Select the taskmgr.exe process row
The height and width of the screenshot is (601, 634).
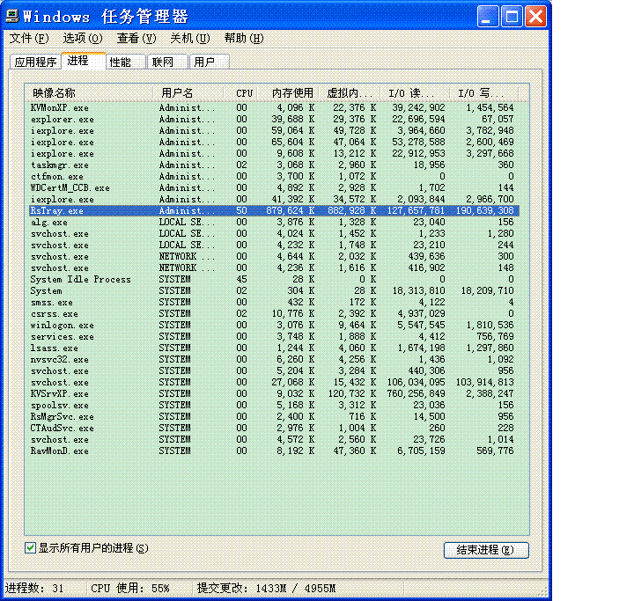[274, 165]
